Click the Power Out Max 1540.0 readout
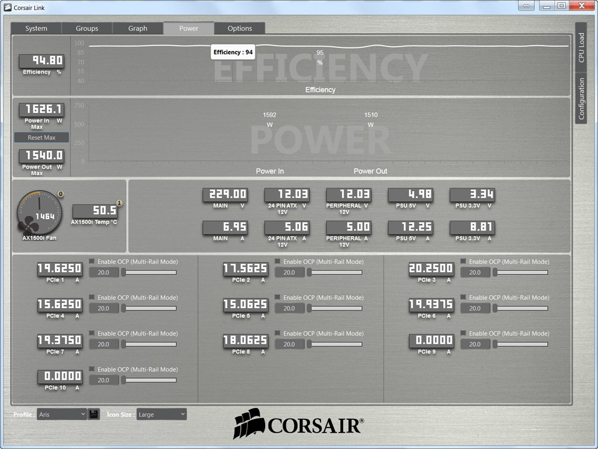Image resolution: width=598 pixels, height=449 pixels. coord(41,156)
